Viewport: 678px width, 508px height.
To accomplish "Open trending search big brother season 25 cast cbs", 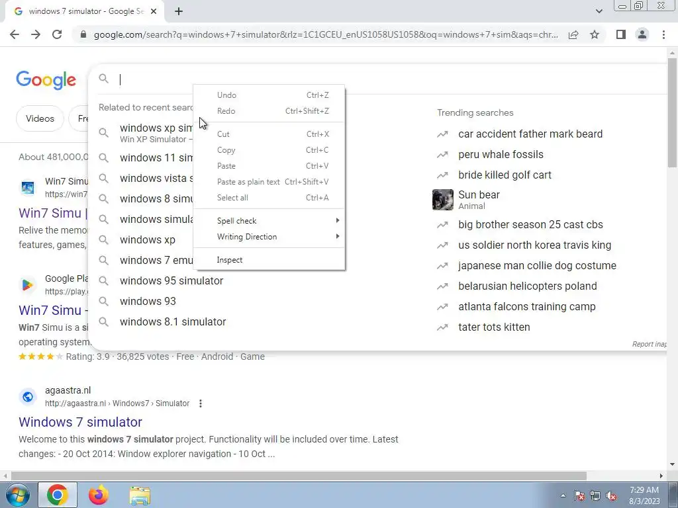I will [530, 225].
